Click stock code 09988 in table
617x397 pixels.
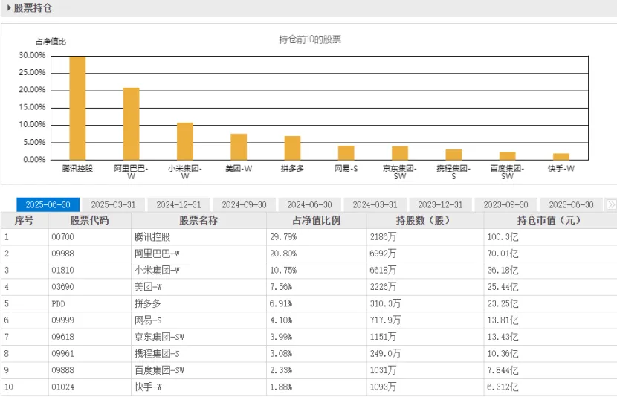pyautogui.click(x=64, y=254)
